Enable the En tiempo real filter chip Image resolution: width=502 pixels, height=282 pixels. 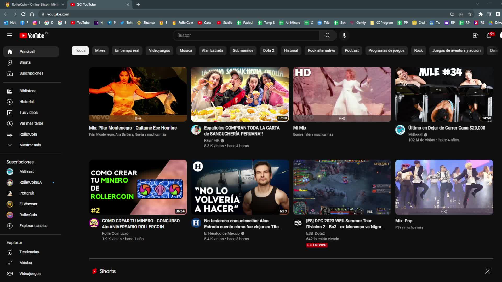[x=127, y=50]
